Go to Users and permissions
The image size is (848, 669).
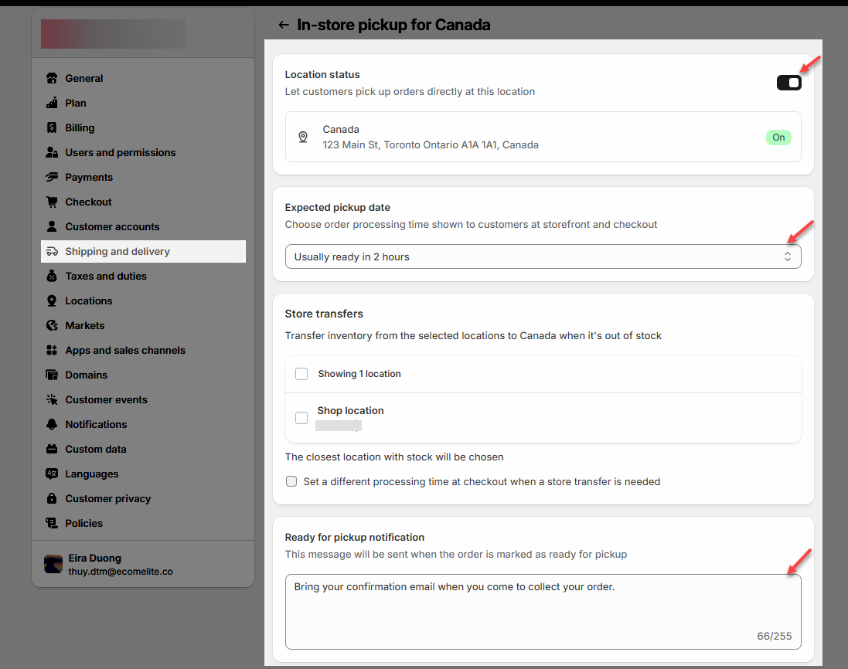point(120,152)
